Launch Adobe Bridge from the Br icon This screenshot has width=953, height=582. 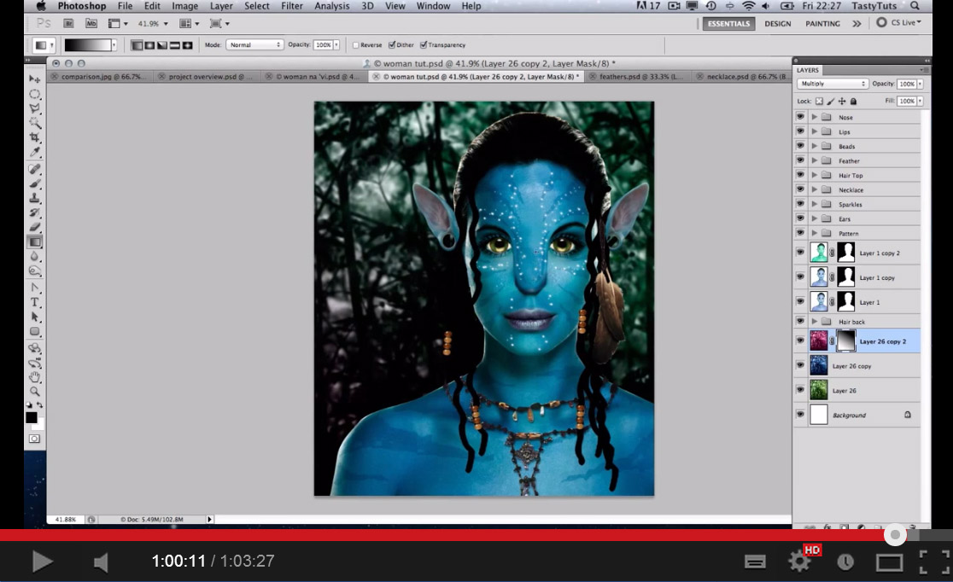tap(68, 24)
